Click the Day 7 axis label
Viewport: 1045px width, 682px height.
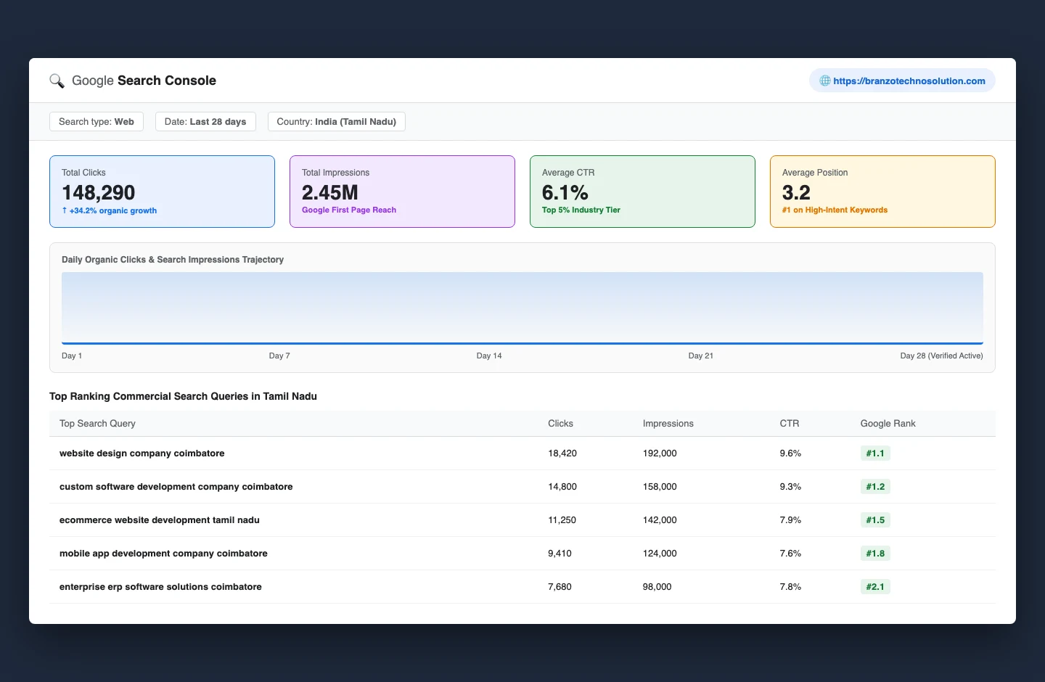tap(279, 356)
